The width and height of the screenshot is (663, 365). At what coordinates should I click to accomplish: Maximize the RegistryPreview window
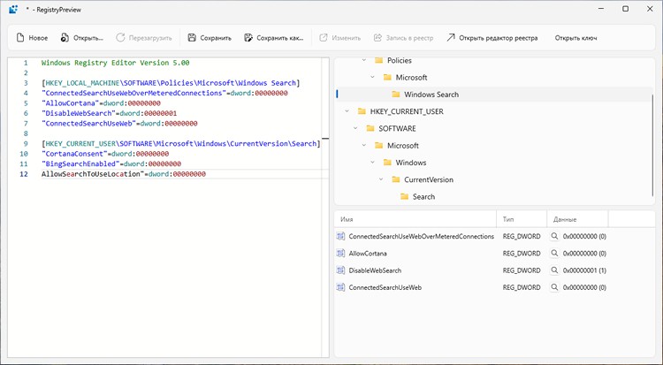625,9
